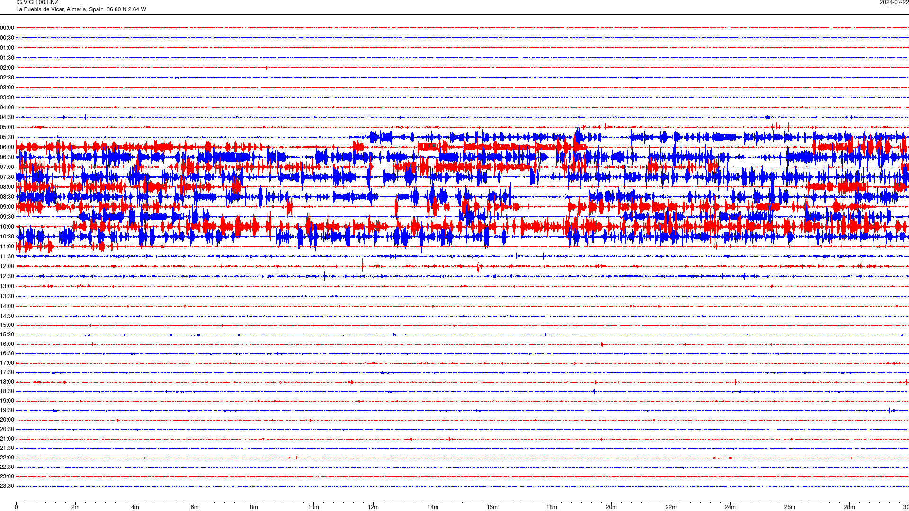
Task: Select the 23:30 time row label
Action: click(7, 486)
